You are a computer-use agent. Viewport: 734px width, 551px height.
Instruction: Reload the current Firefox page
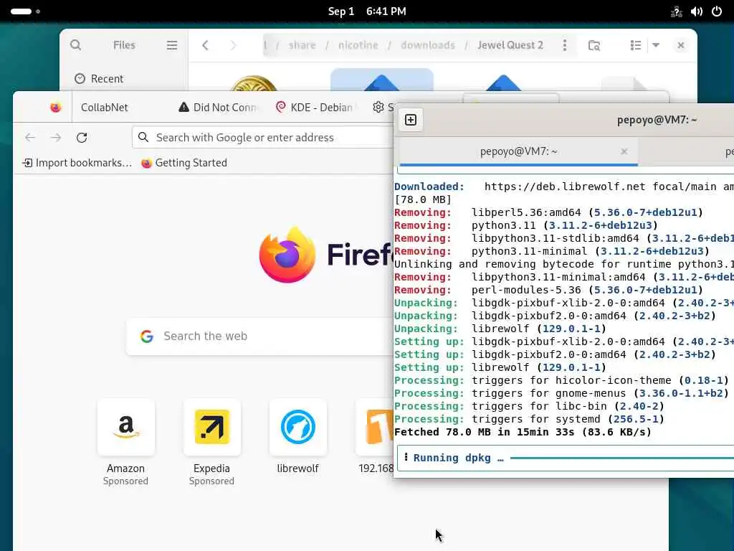(82, 137)
